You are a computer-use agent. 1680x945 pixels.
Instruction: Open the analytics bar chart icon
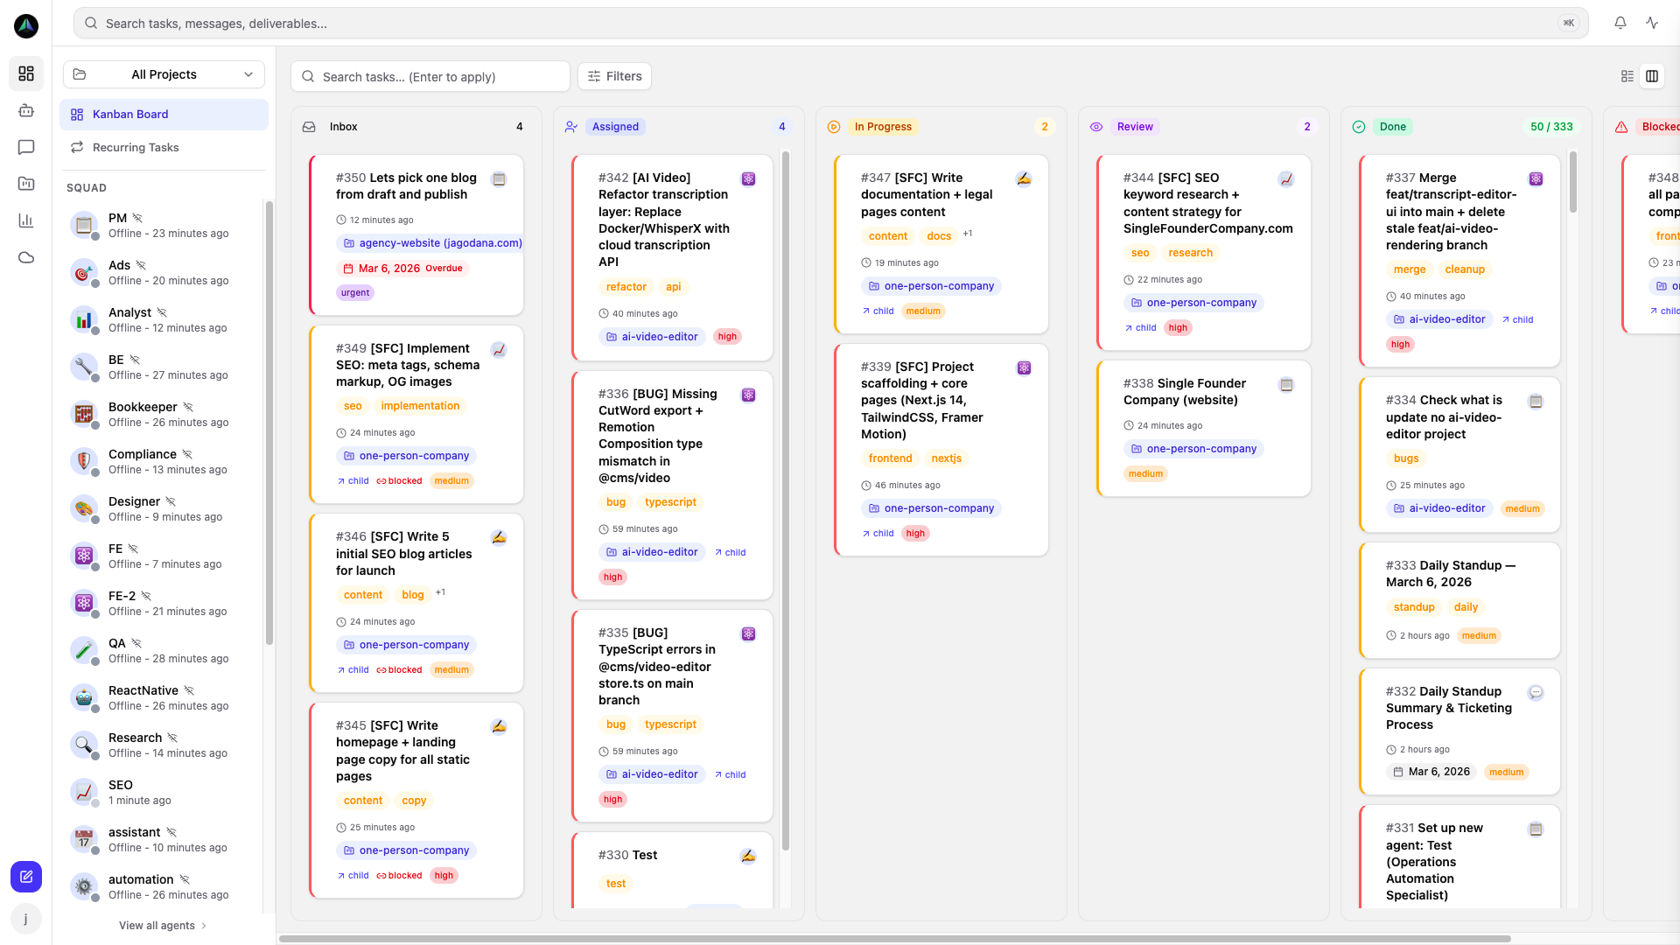coord(26,220)
